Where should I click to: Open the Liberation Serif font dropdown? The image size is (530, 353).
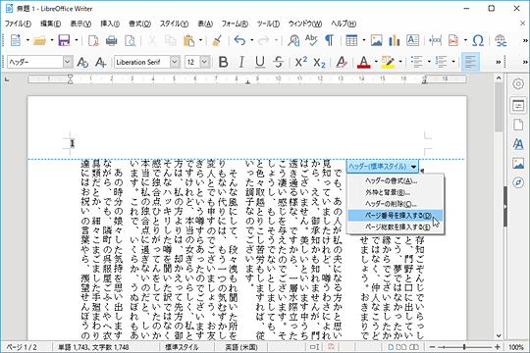point(175,62)
